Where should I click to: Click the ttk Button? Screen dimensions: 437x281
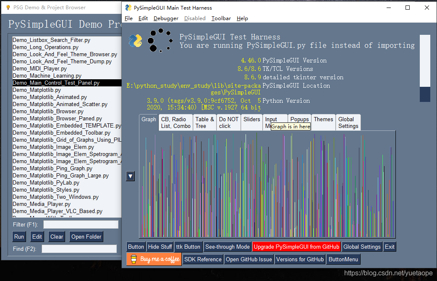[188, 247]
